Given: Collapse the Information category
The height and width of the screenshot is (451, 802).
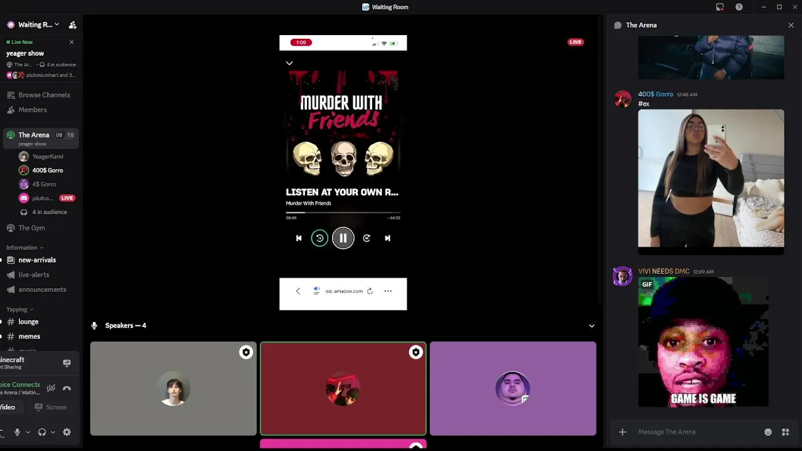Looking at the screenshot, I should (25, 247).
